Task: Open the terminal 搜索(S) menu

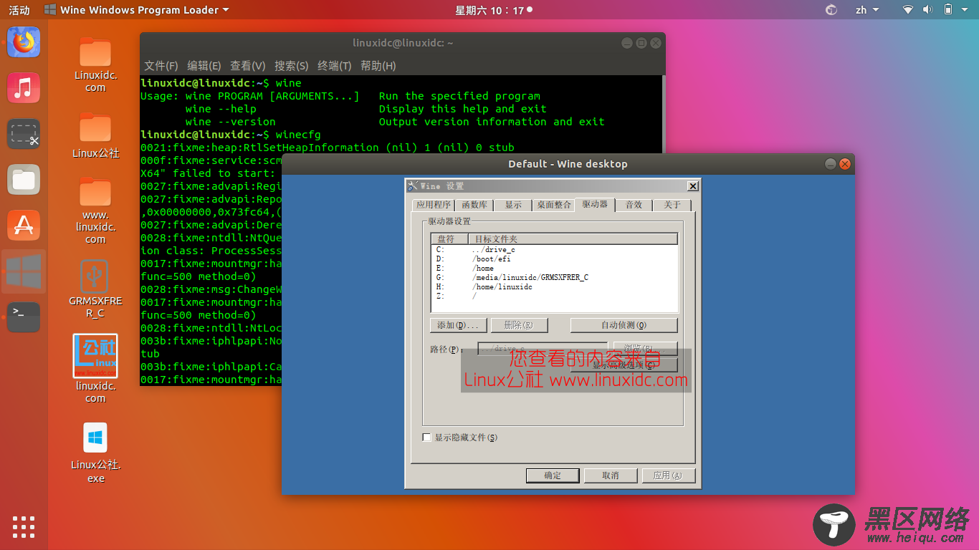Action: coord(291,65)
